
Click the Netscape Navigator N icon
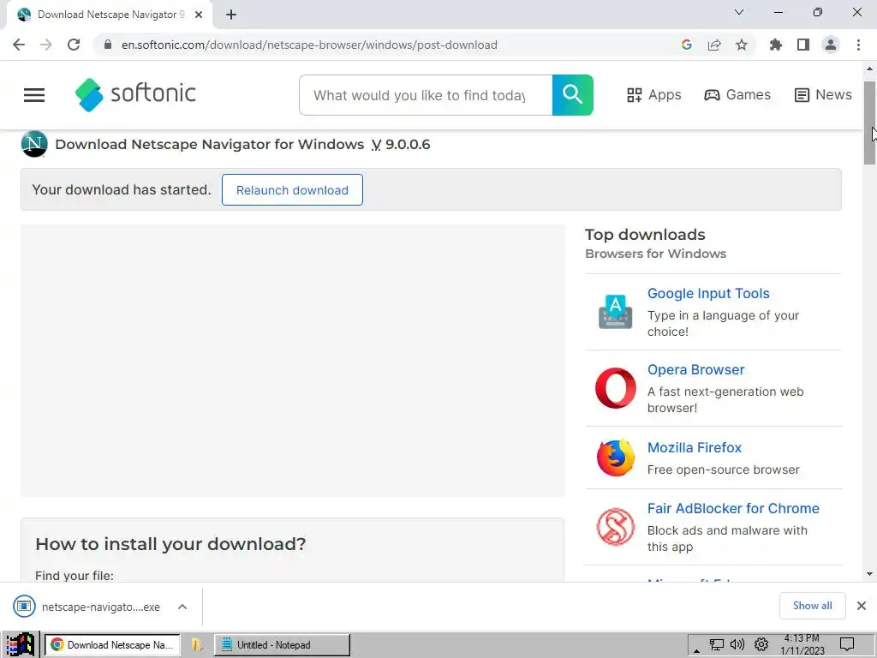coord(34,144)
